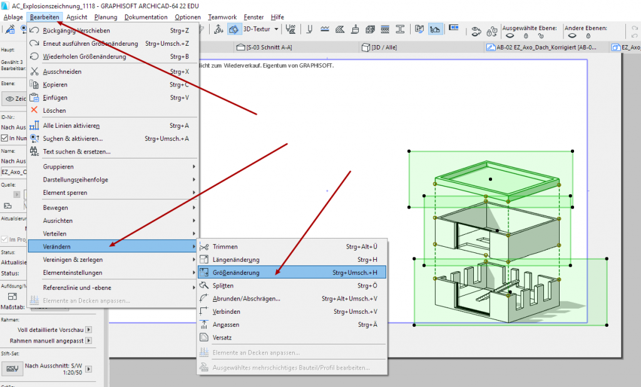Expand 'Voll detaillierte Vorschau' options arrow
The height and width of the screenshot is (387, 641).
click(x=88, y=329)
